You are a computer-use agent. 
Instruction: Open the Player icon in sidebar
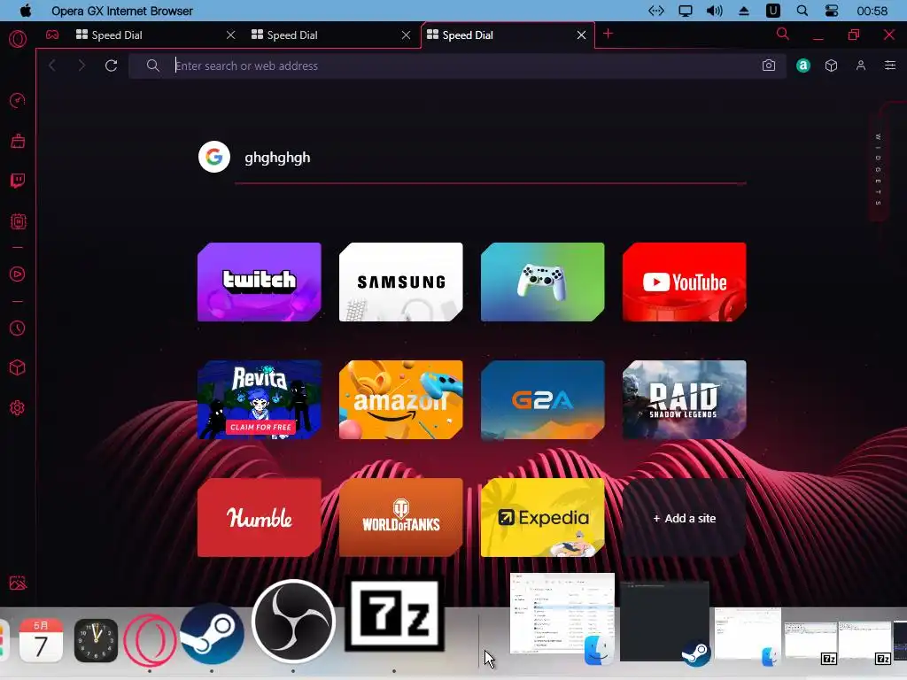coord(18,274)
